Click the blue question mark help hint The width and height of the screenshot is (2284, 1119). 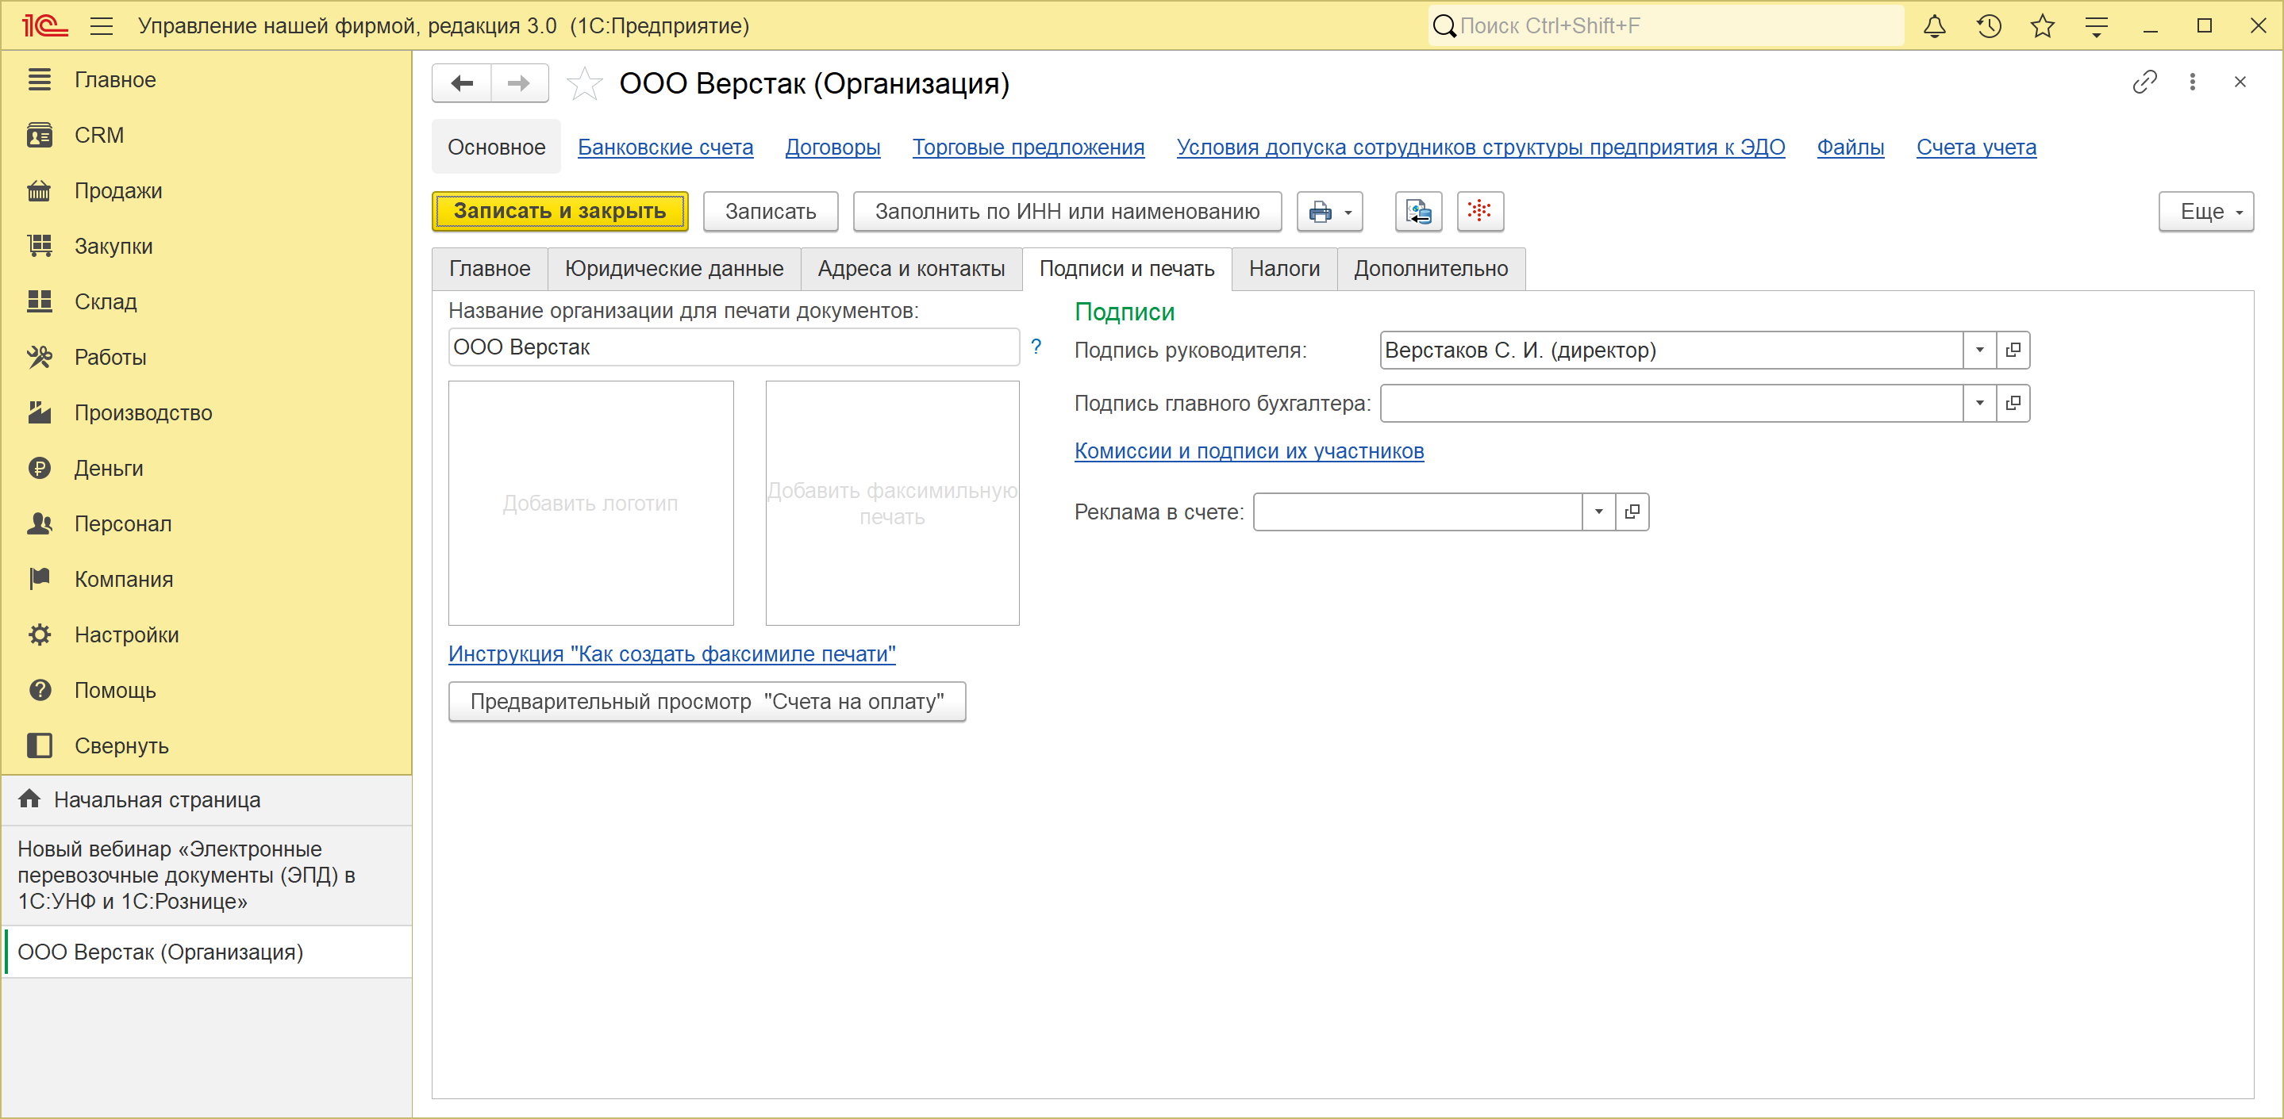click(x=1036, y=347)
